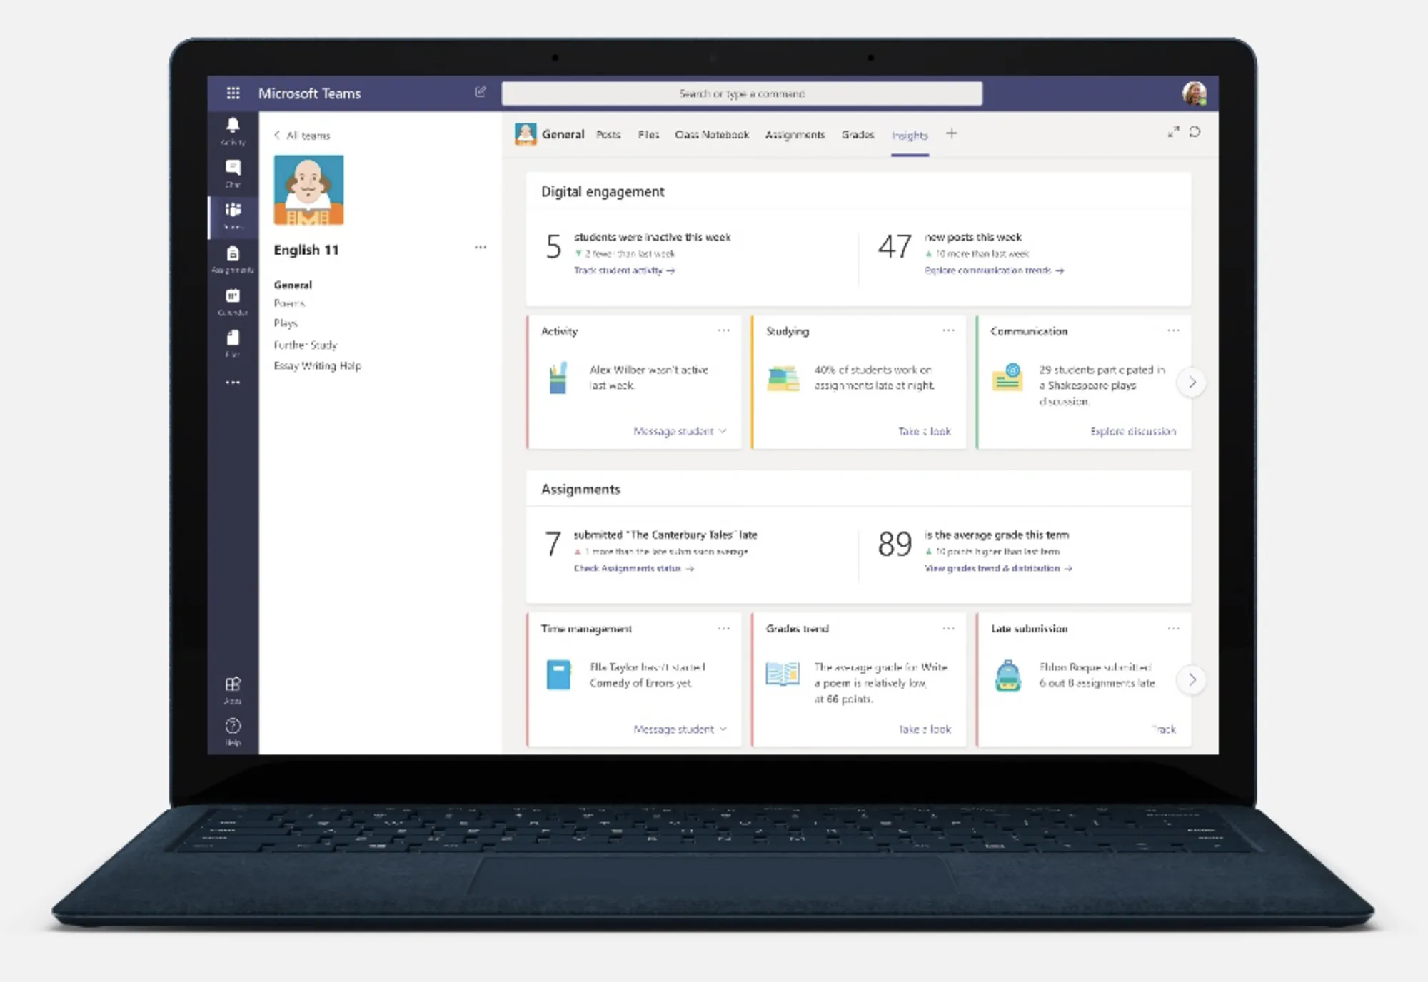Open Files in the left sidebar
Viewport: 1428px width, 982px height.
point(233,343)
